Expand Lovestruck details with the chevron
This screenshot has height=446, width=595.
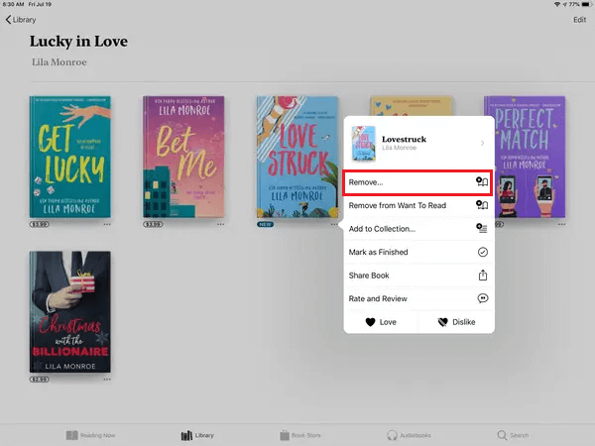click(x=483, y=144)
